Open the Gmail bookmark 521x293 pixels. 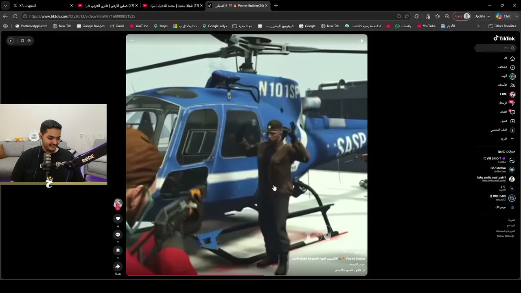click(x=117, y=26)
